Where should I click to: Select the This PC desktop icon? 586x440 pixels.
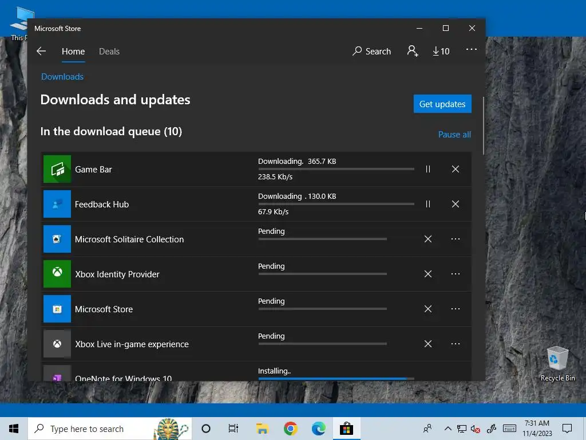pyautogui.click(x=18, y=24)
